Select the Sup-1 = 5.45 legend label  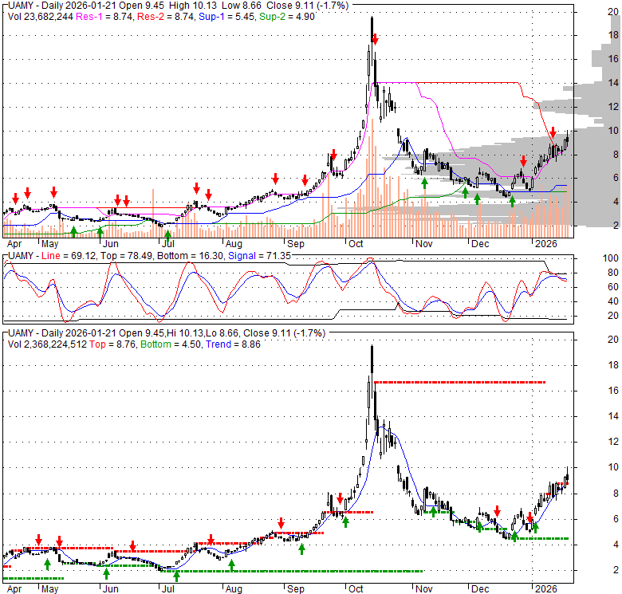click(226, 17)
